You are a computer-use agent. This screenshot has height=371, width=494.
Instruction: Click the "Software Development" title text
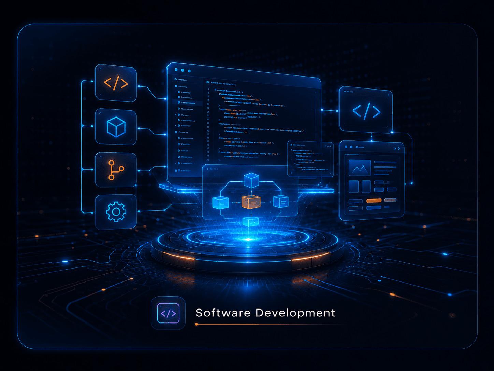(265, 313)
